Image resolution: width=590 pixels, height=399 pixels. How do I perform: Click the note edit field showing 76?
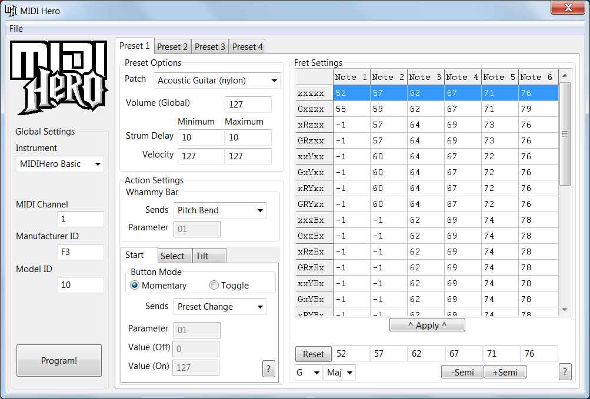[x=539, y=354]
